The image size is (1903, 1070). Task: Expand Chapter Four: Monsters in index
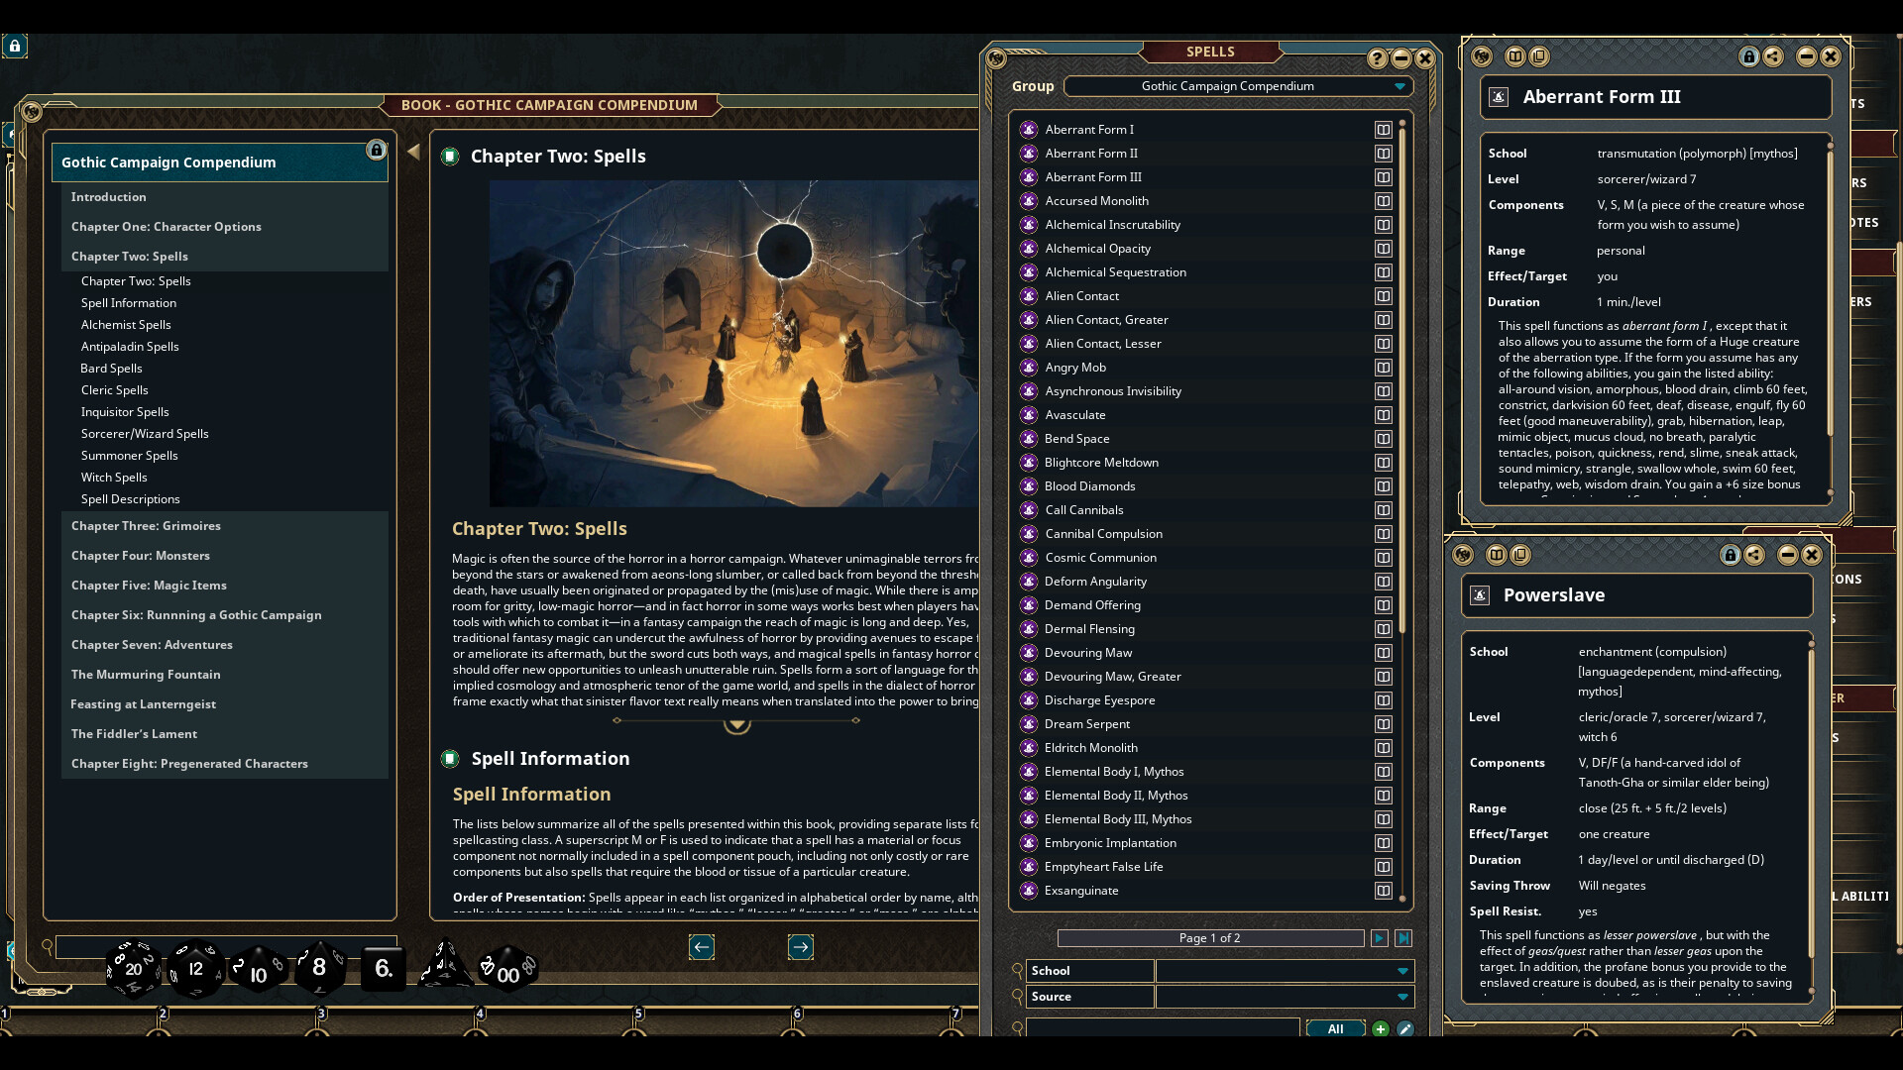point(225,556)
